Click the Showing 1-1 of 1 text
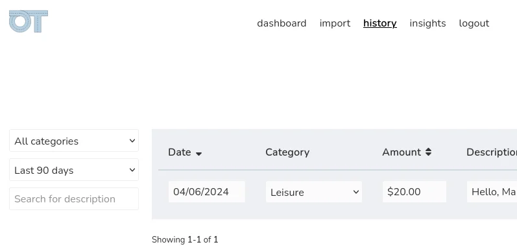The image size is (517, 251). pyautogui.click(x=185, y=239)
